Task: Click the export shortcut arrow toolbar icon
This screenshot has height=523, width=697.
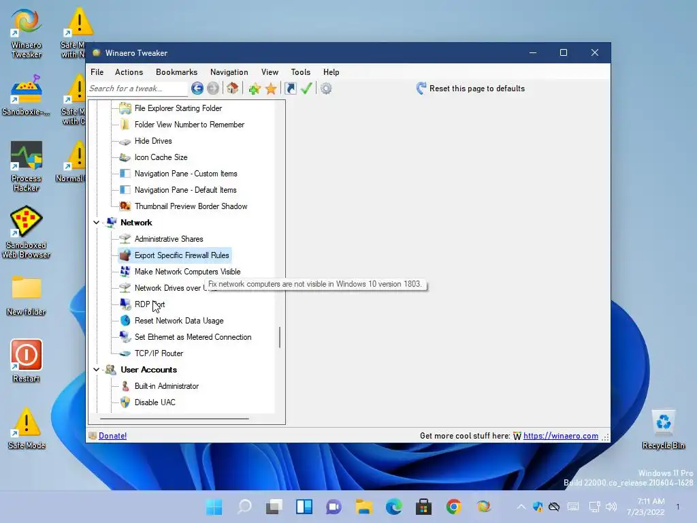Action: pyautogui.click(x=291, y=89)
